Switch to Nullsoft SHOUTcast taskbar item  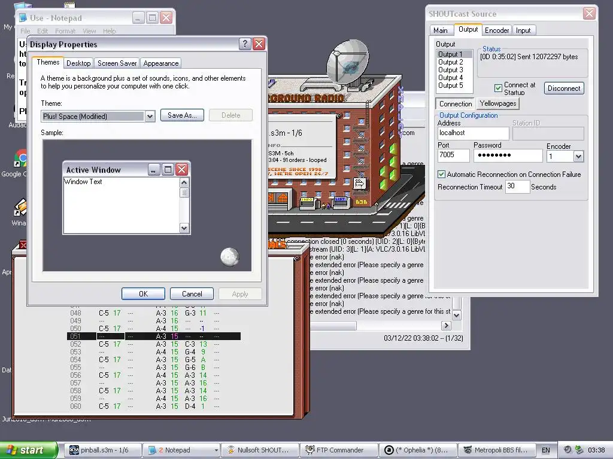point(260,450)
